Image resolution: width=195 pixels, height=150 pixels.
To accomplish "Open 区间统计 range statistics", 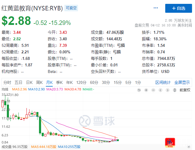I will click(163, 82).
